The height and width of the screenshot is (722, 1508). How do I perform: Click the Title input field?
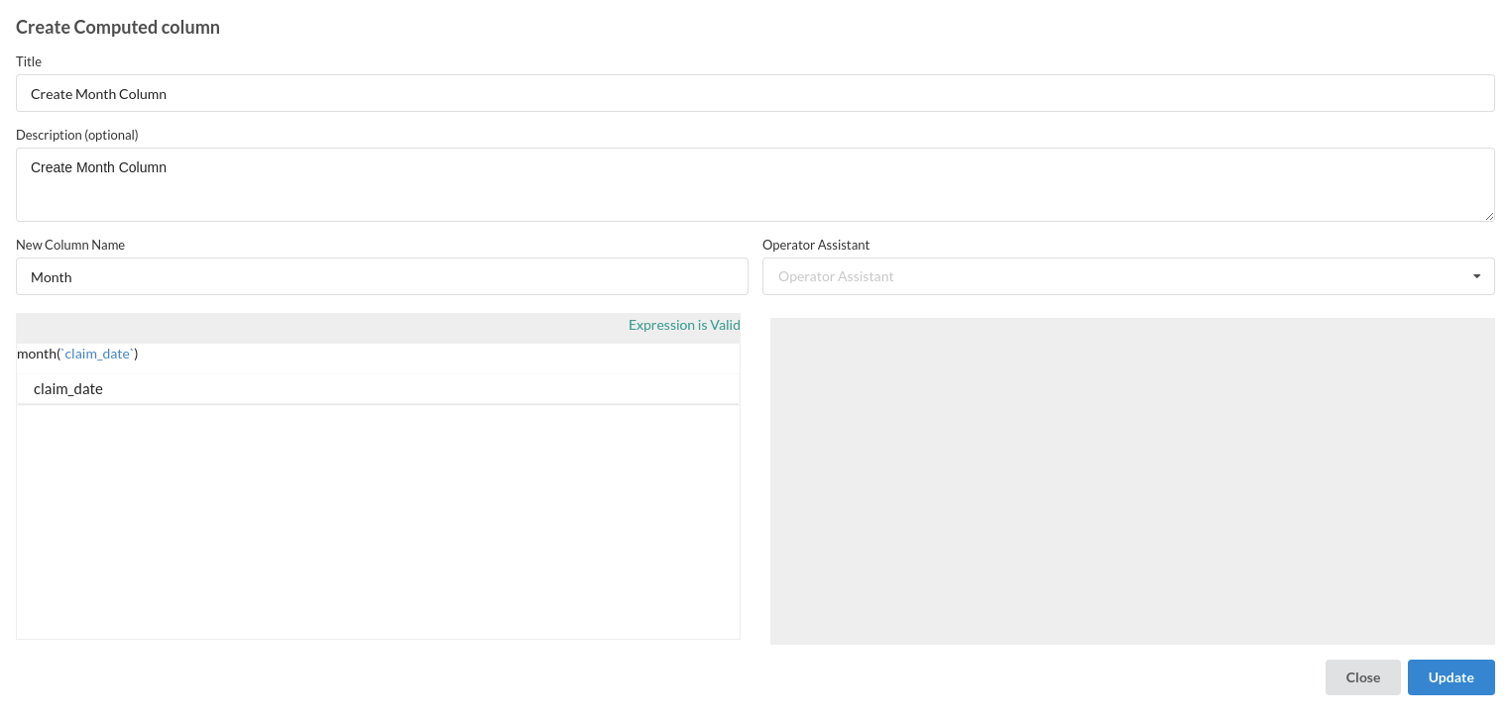pyautogui.click(x=754, y=93)
